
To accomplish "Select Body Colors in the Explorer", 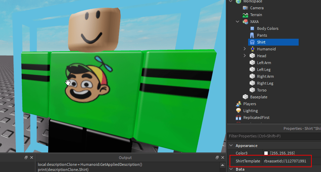I will (x=268, y=28).
